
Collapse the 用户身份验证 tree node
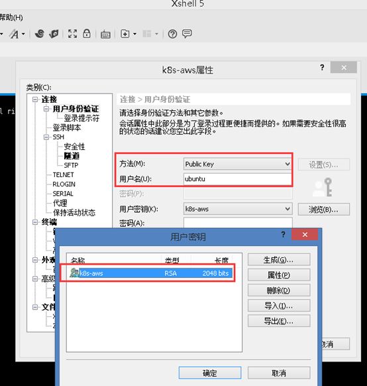[46, 109]
